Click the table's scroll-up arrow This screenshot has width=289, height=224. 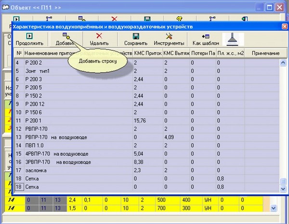tap(283, 62)
